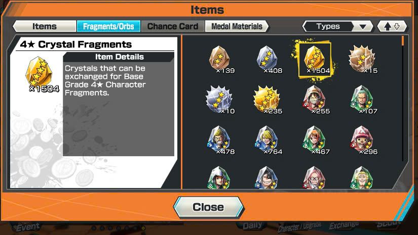
Task: Select Zoro character fragment x107
Action: point(362,100)
